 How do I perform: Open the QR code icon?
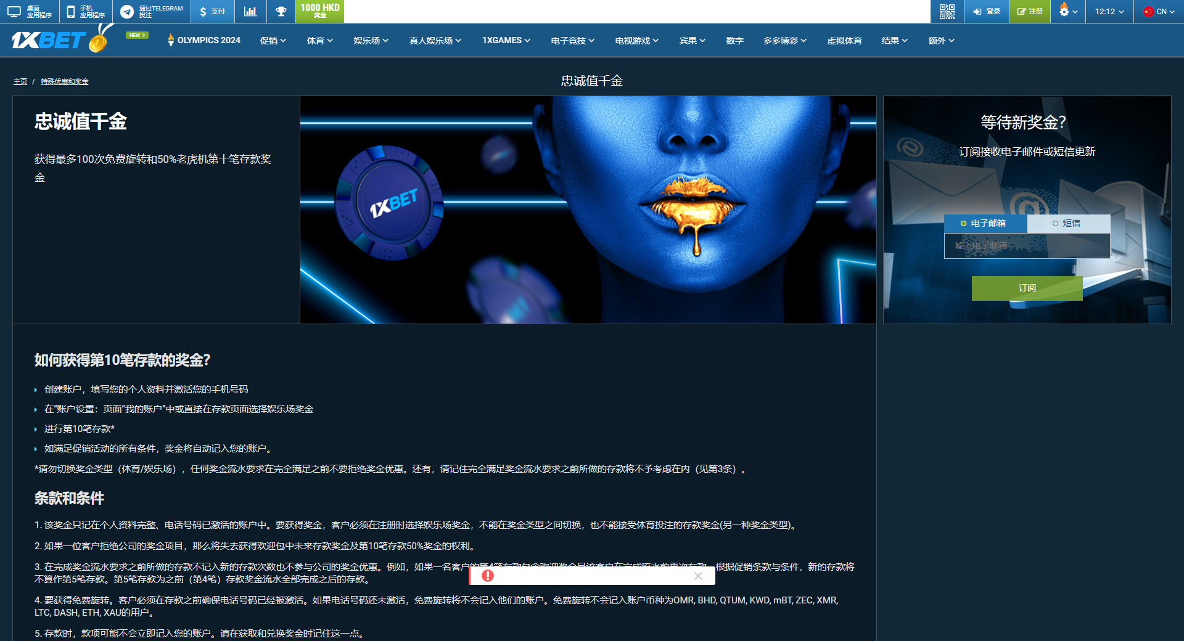point(947,12)
